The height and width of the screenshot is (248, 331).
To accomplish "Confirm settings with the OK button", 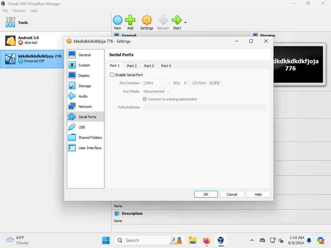I will (x=206, y=194).
